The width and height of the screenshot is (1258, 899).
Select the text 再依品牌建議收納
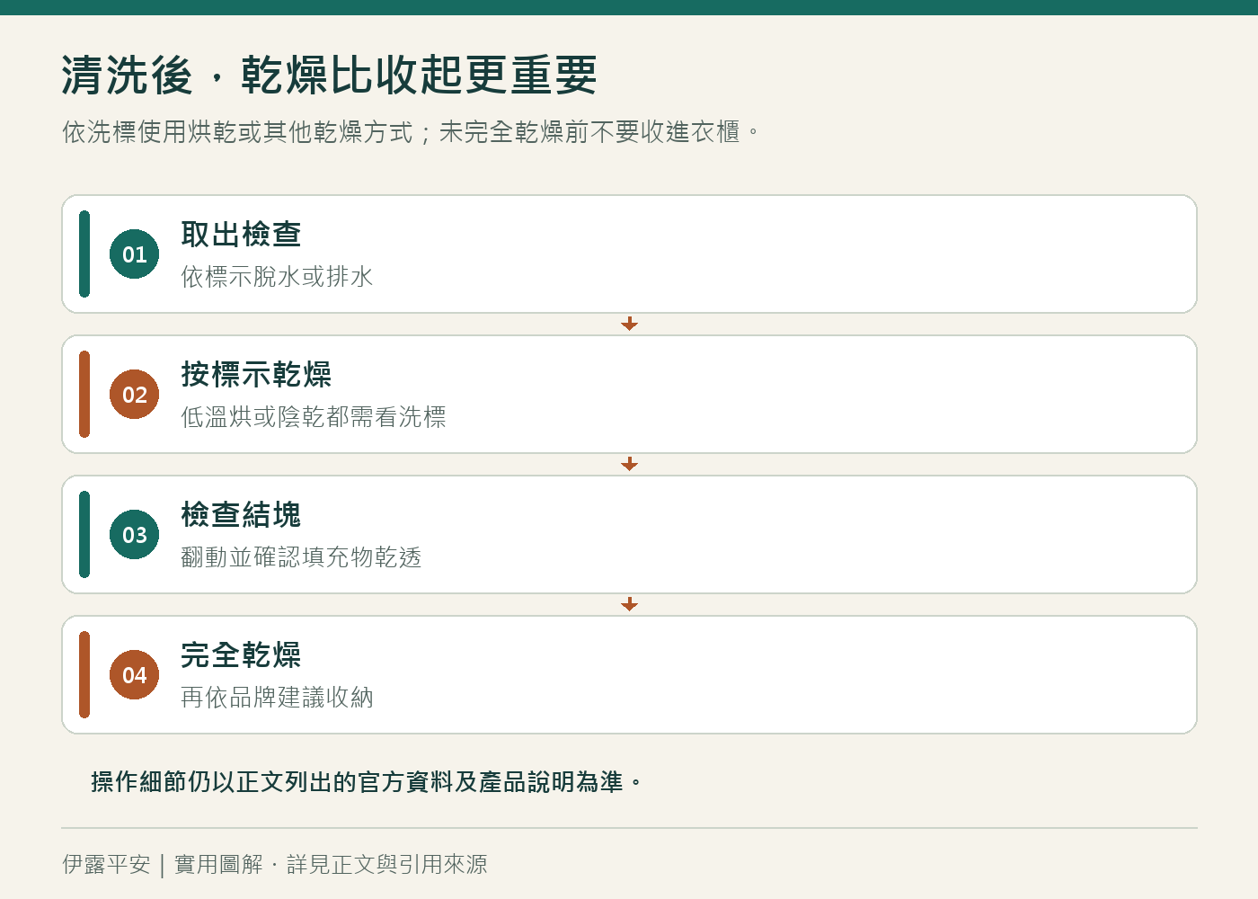click(x=277, y=698)
